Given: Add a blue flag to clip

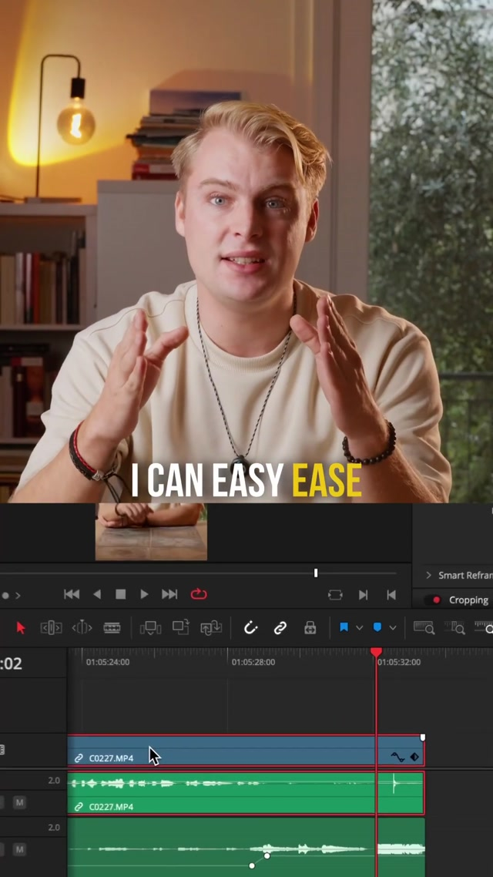Looking at the screenshot, I should click(344, 627).
